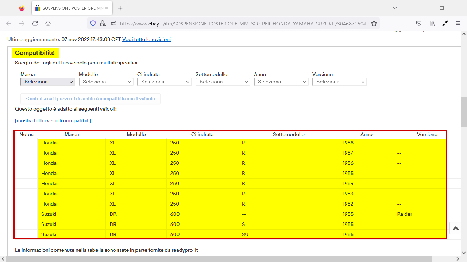Screen dimensions: 467x262
Task: Click year 1987 in the table
Action: coord(348,153)
